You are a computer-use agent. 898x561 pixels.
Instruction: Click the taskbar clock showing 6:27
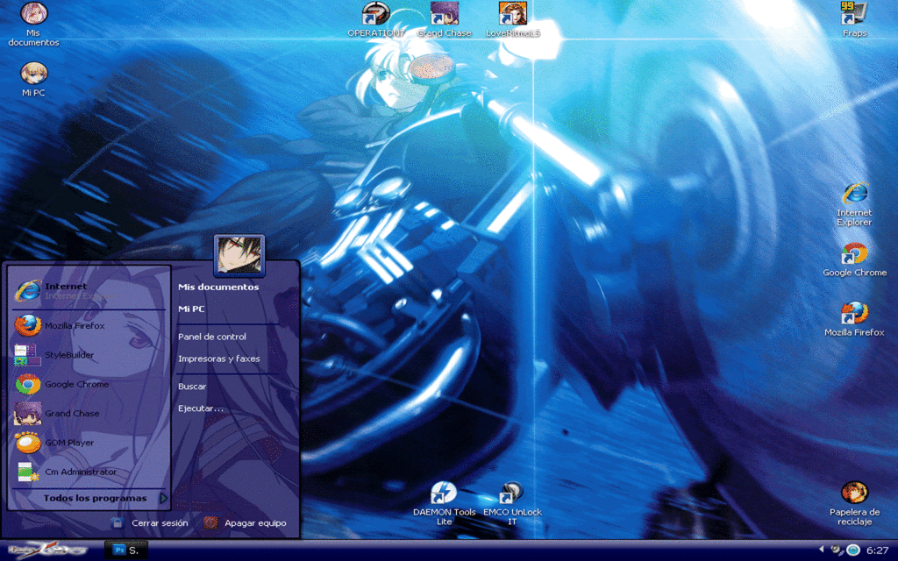[877, 550]
